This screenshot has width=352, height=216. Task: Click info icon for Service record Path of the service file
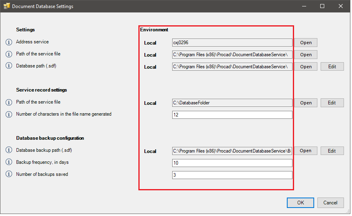(9, 102)
